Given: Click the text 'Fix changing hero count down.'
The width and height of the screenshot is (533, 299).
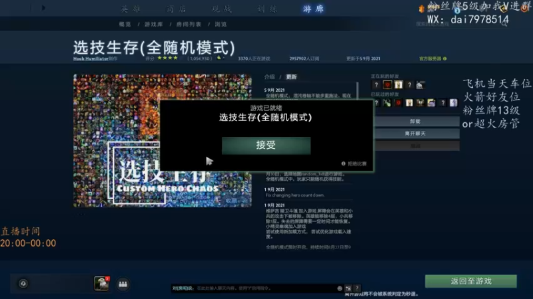Looking at the screenshot, I should [295, 195].
